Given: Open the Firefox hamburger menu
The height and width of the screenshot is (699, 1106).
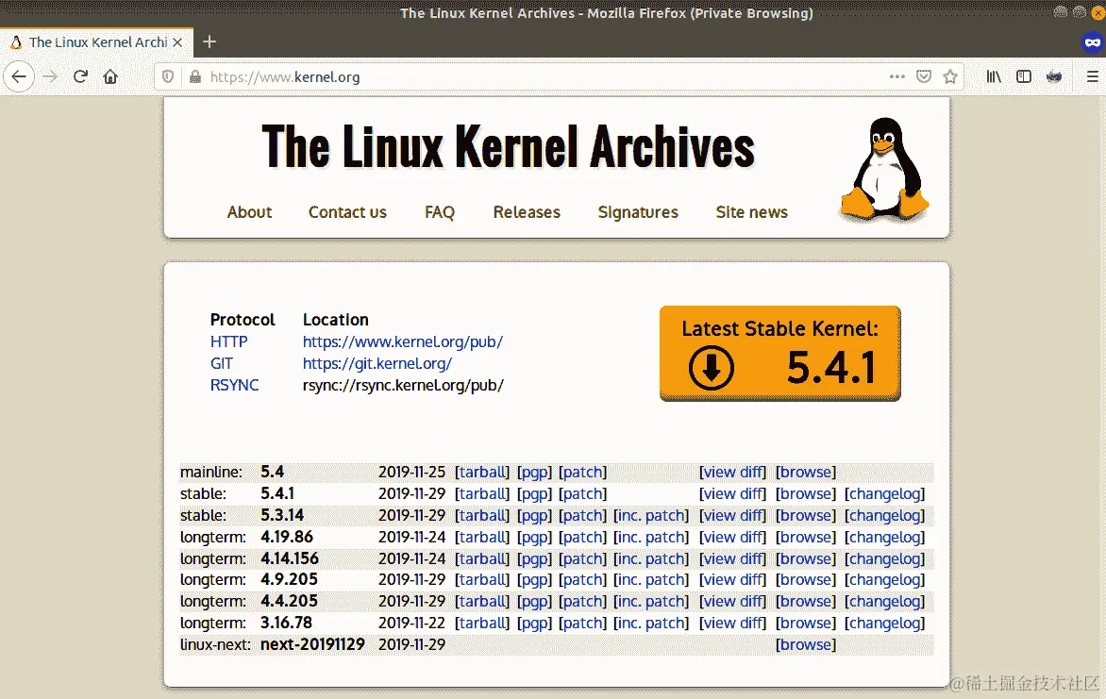Looking at the screenshot, I should click(x=1092, y=77).
